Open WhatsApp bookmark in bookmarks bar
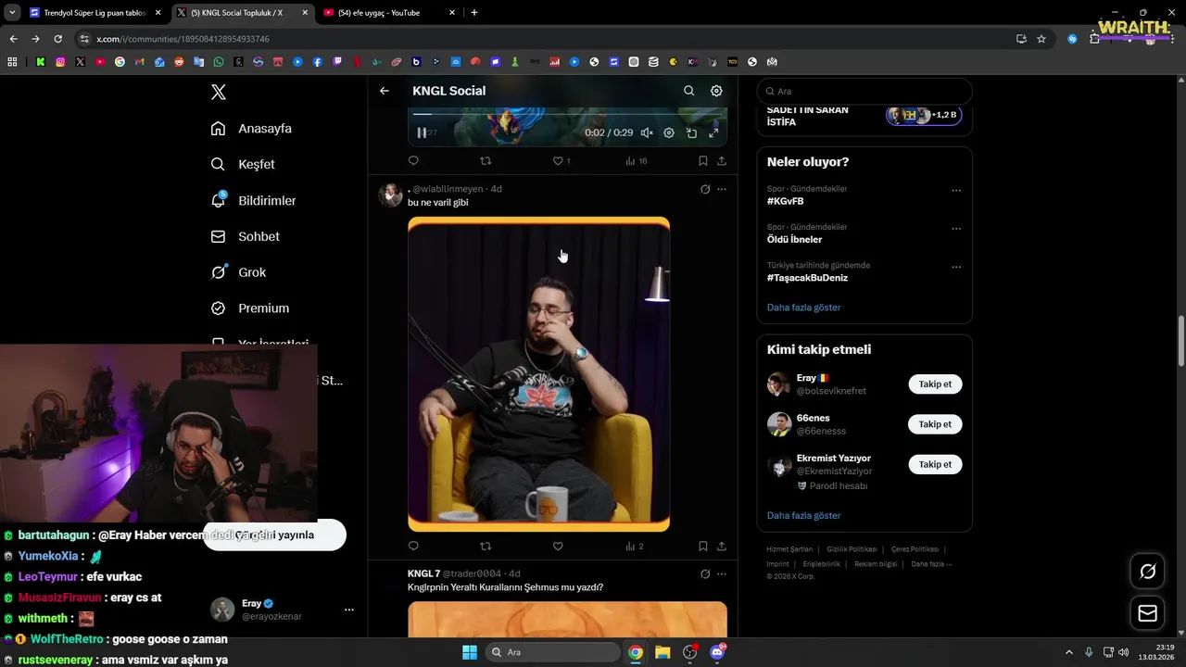The height and width of the screenshot is (667, 1186). 219,62
